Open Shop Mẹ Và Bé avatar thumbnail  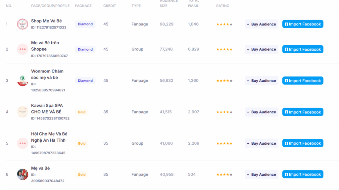point(23,24)
